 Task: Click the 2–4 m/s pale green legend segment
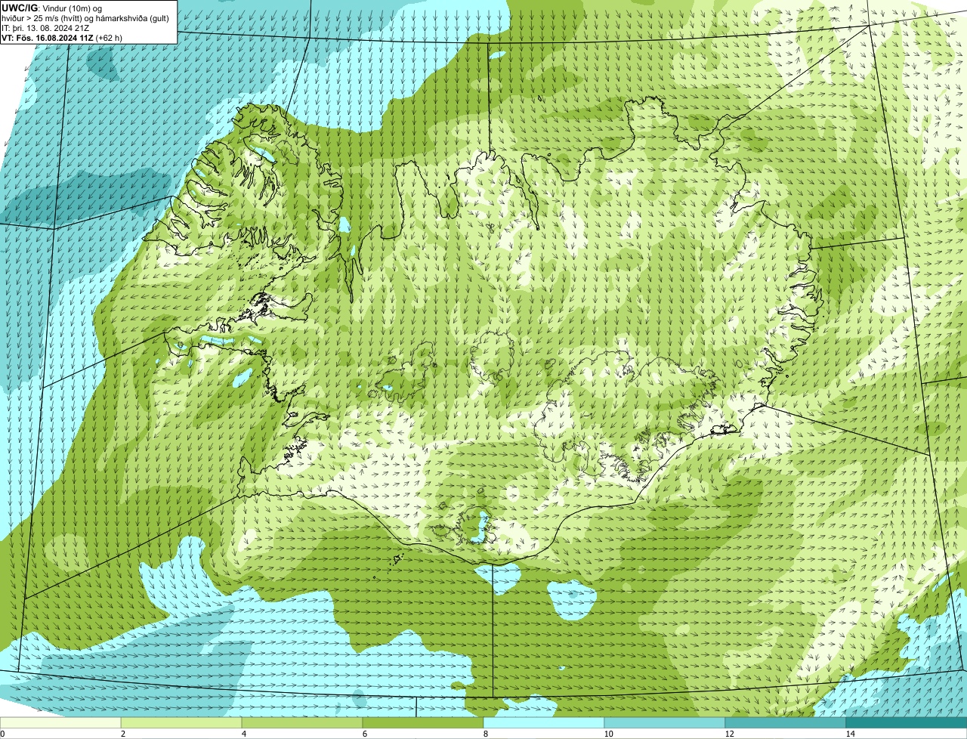(x=181, y=723)
